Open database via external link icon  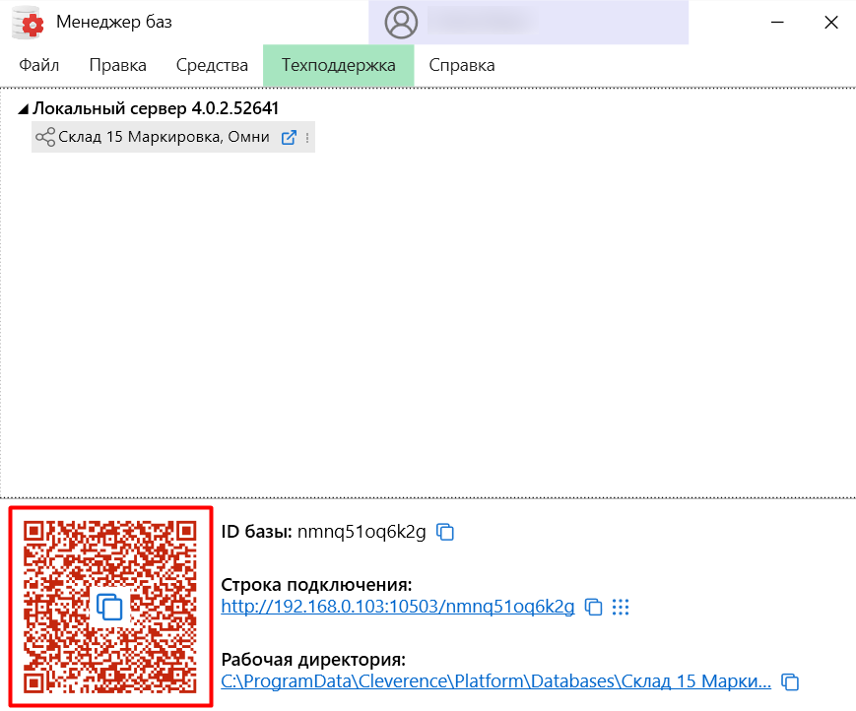289,138
